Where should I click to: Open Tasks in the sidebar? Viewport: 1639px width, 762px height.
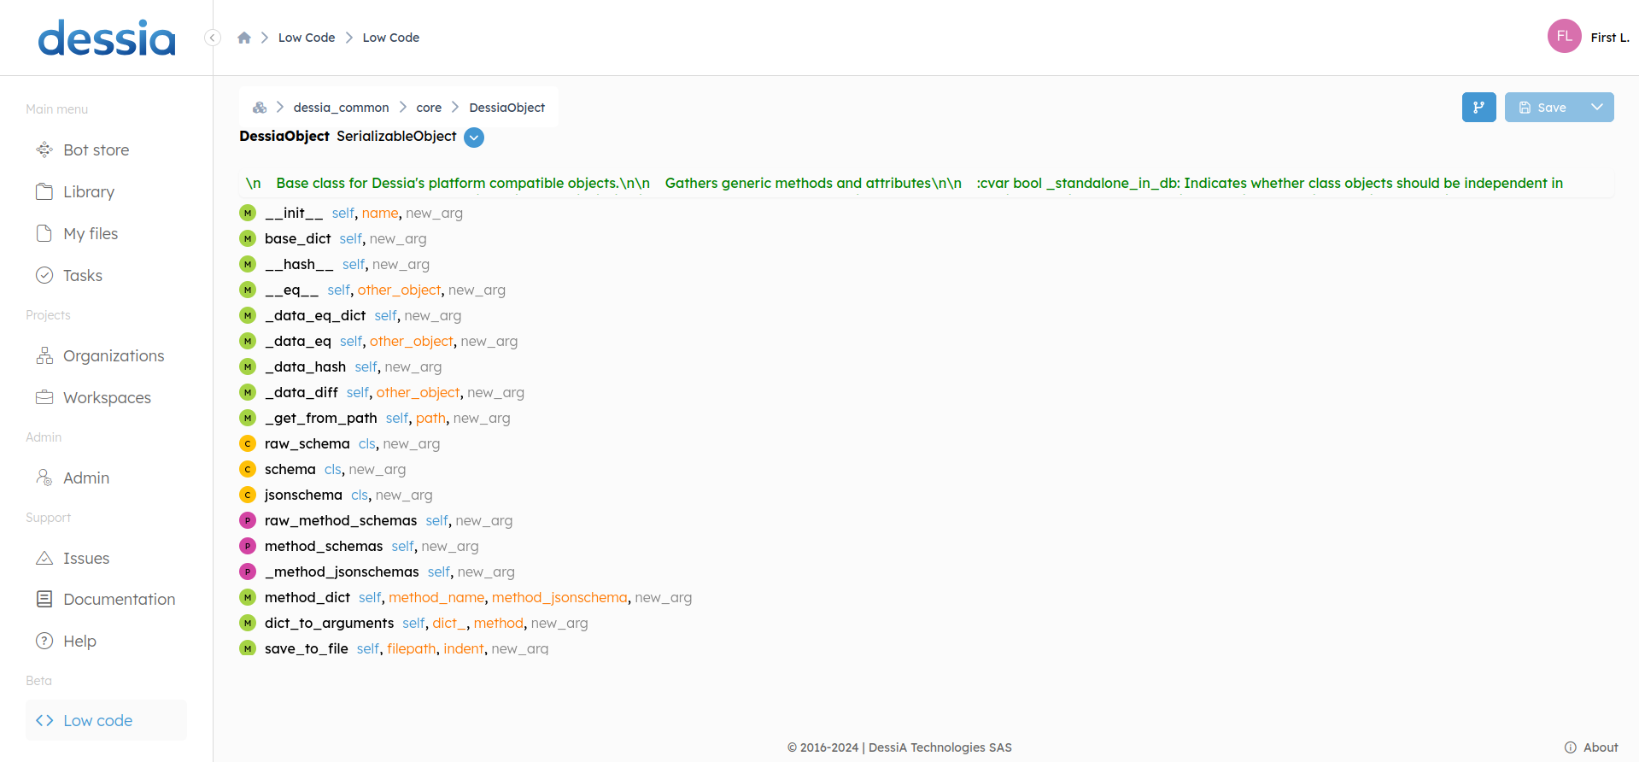tap(106, 275)
